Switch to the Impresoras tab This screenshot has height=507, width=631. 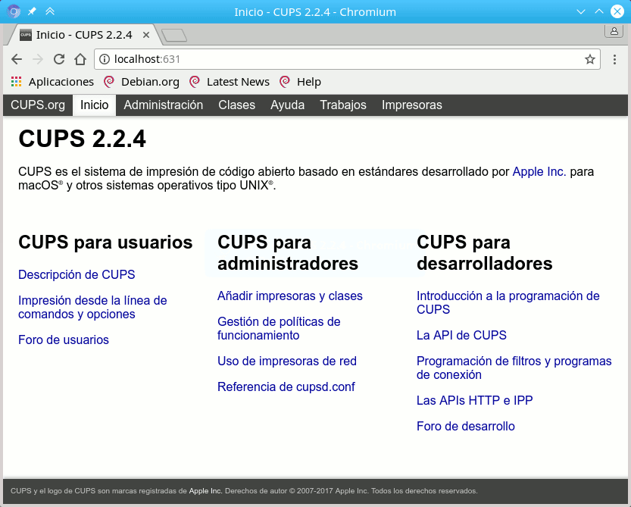[x=411, y=105]
